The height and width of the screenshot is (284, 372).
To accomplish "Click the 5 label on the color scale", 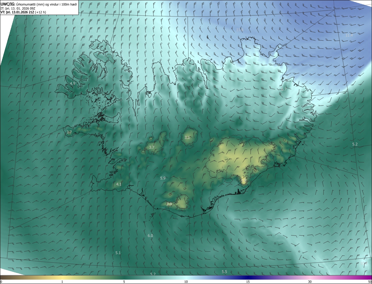I will click(x=124, y=282).
